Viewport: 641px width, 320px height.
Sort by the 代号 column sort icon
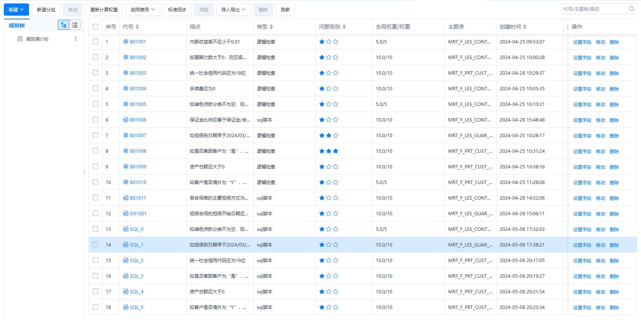(137, 27)
